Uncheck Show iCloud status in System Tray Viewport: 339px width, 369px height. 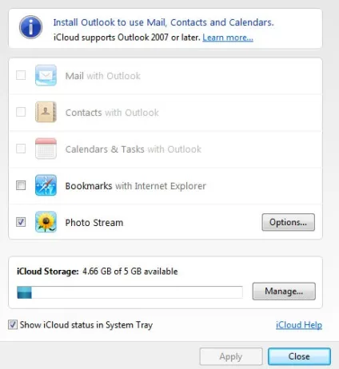13,325
